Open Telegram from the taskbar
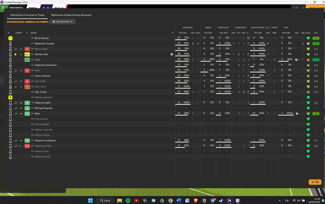This screenshot has width=325, height=204. pos(212,200)
